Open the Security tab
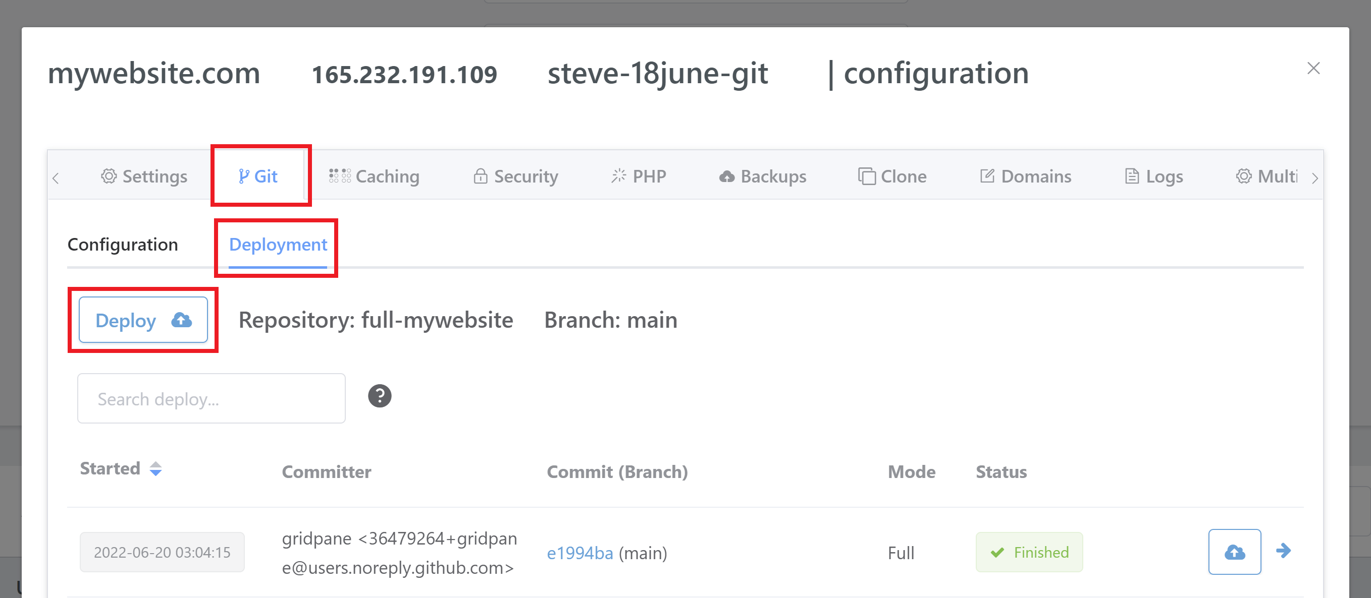This screenshot has width=1371, height=598. click(x=516, y=176)
